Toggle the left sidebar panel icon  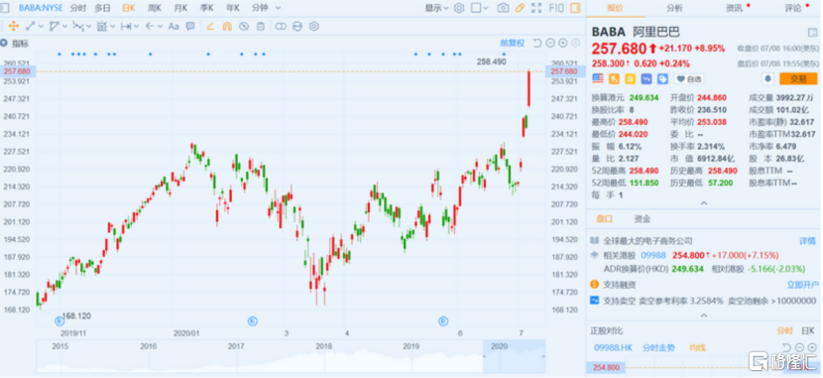[4, 8]
